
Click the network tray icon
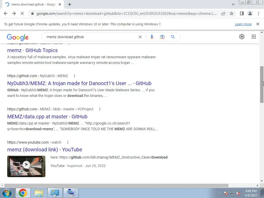coord(232,193)
